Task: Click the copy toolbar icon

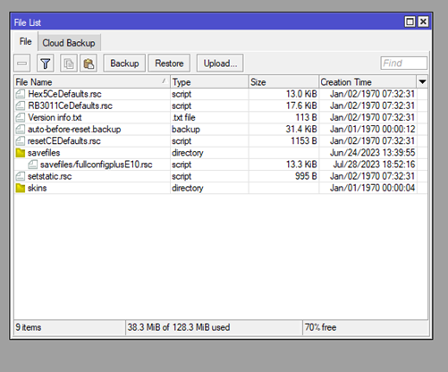Action: (69, 63)
